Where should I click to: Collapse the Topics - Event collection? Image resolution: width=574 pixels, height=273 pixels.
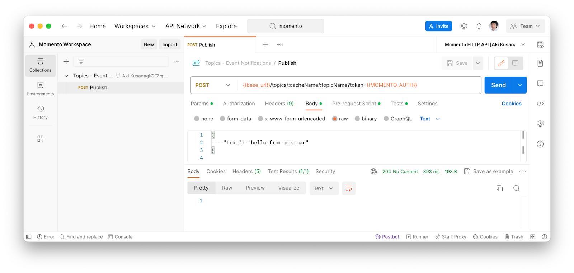pyautogui.click(x=66, y=76)
